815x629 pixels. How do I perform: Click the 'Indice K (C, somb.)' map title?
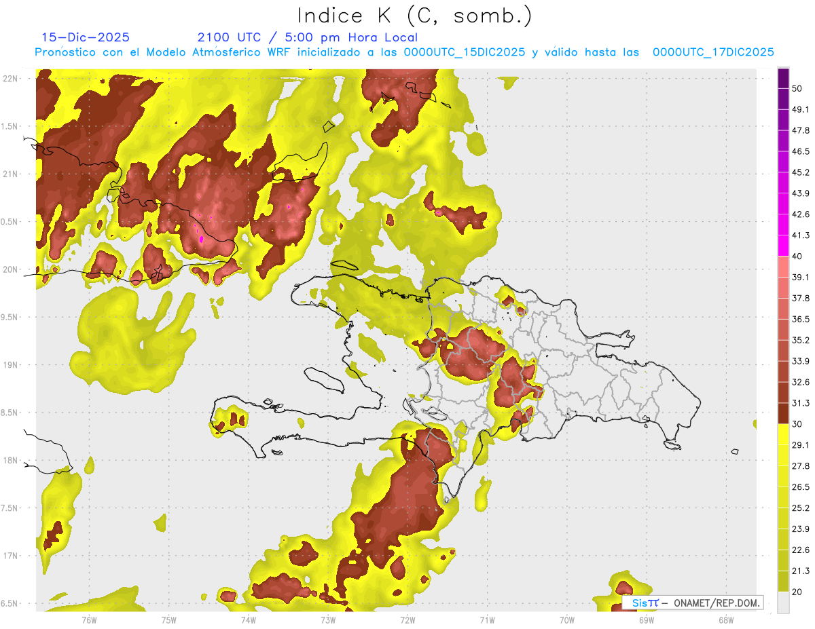click(414, 16)
